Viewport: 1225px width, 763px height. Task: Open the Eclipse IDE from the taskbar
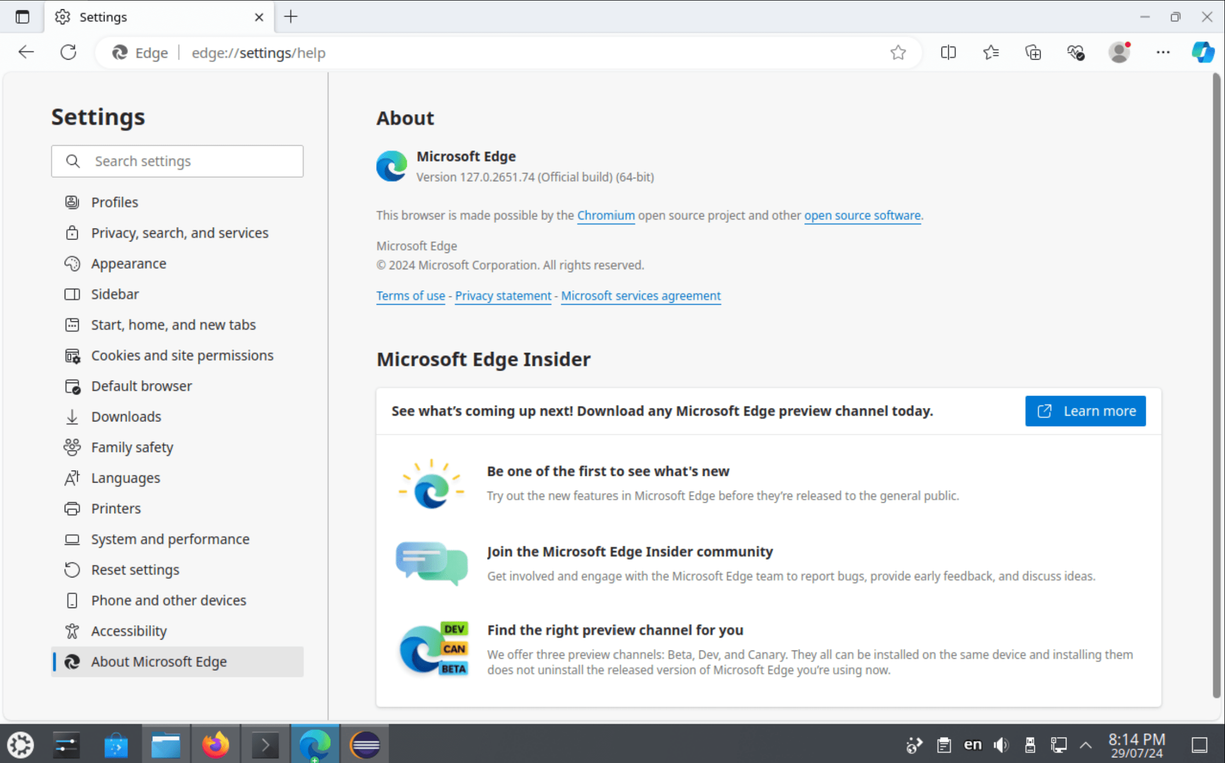(x=365, y=744)
